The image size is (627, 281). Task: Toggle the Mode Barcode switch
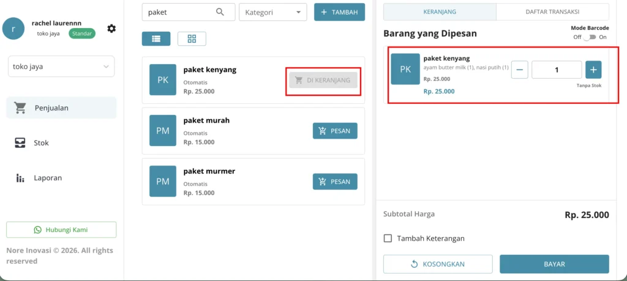click(x=590, y=37)
